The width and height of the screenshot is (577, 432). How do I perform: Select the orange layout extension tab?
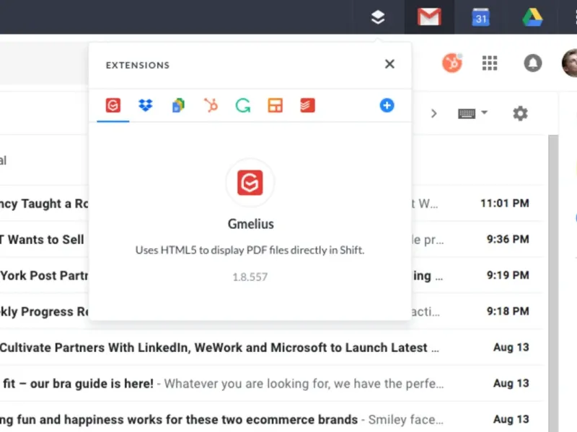click(275, 105)
